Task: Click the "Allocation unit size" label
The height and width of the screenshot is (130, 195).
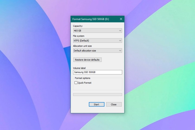Action: coord(83,46)
